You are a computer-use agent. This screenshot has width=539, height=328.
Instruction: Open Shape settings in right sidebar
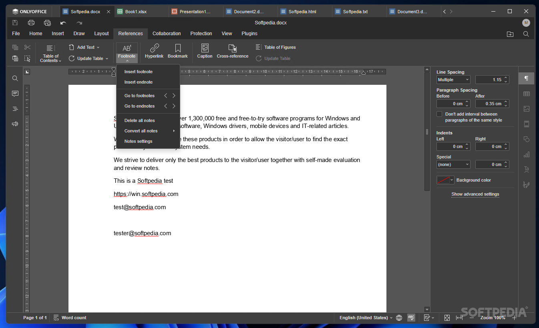[527, 139]
